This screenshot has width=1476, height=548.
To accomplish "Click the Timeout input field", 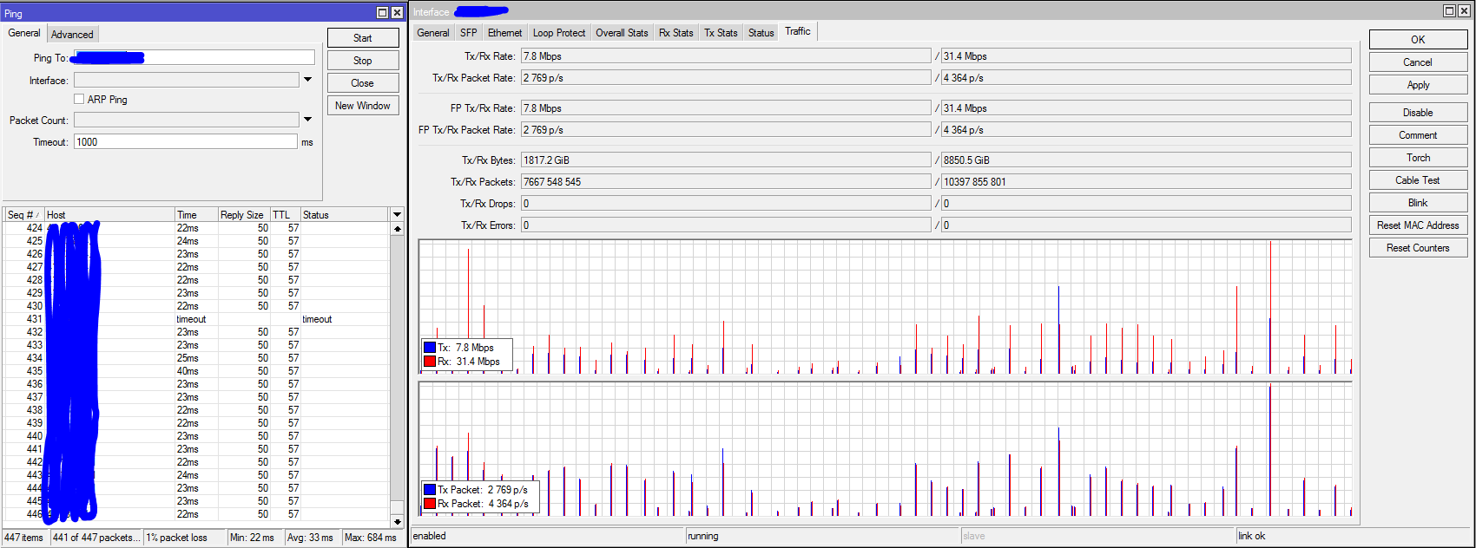I will click(186, 142).
